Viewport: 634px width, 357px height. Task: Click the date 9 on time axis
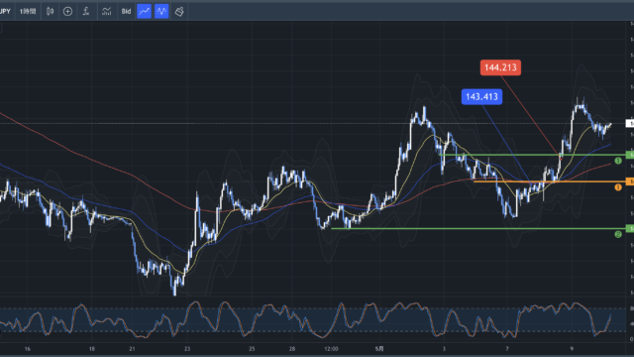(x=572, y=348)
